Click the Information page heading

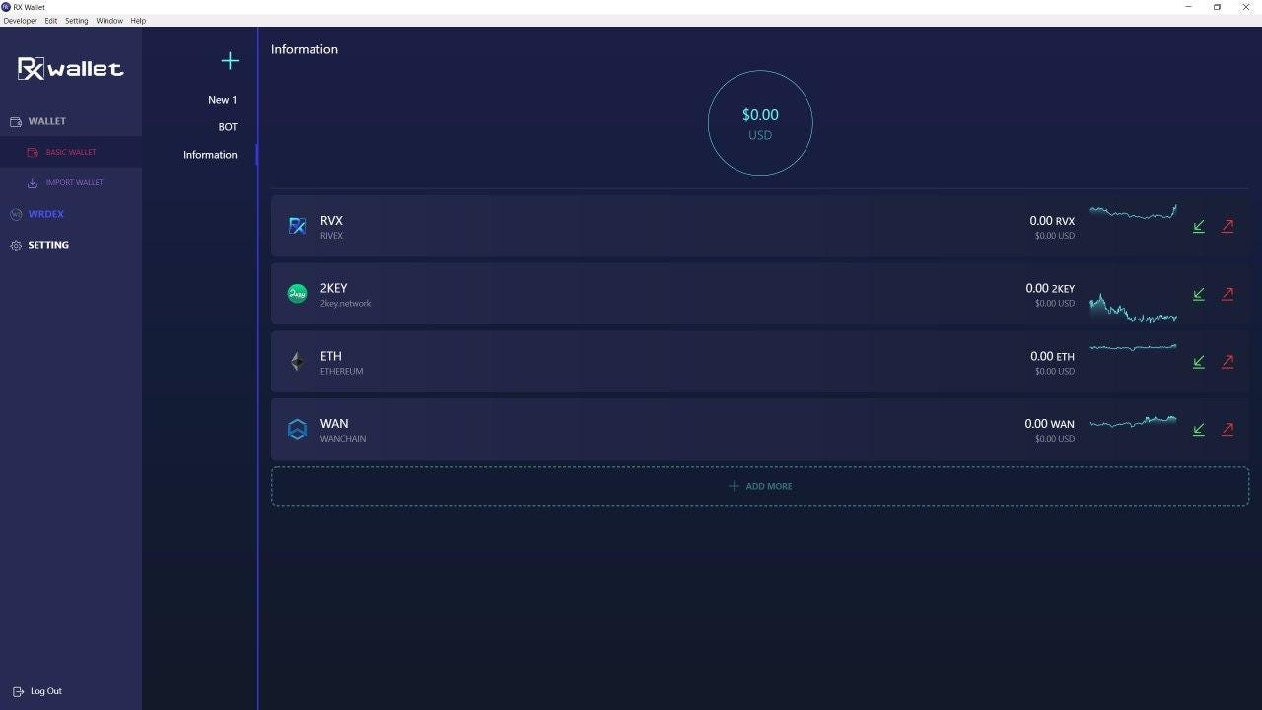[x=305, y=49]
